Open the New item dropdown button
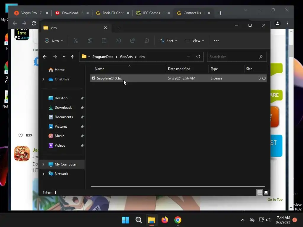 pyautogui.click(x=54, y=41)
